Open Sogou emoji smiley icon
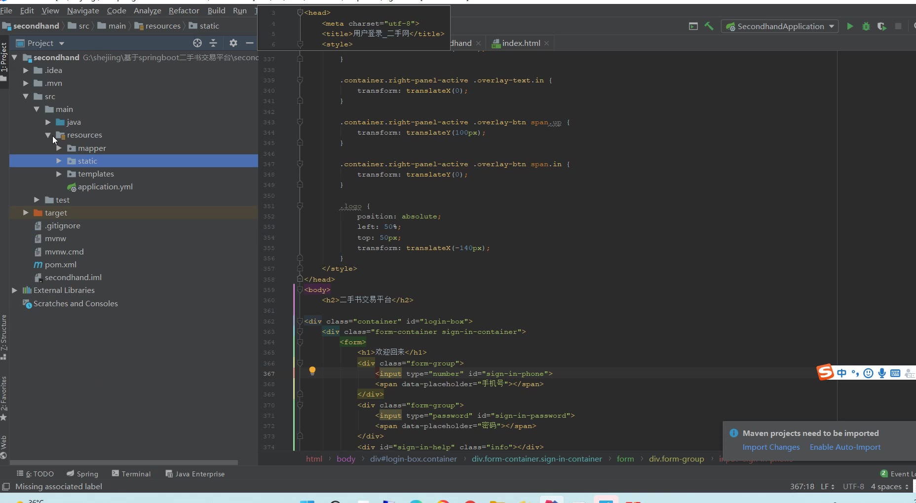 tap(869, 373)
